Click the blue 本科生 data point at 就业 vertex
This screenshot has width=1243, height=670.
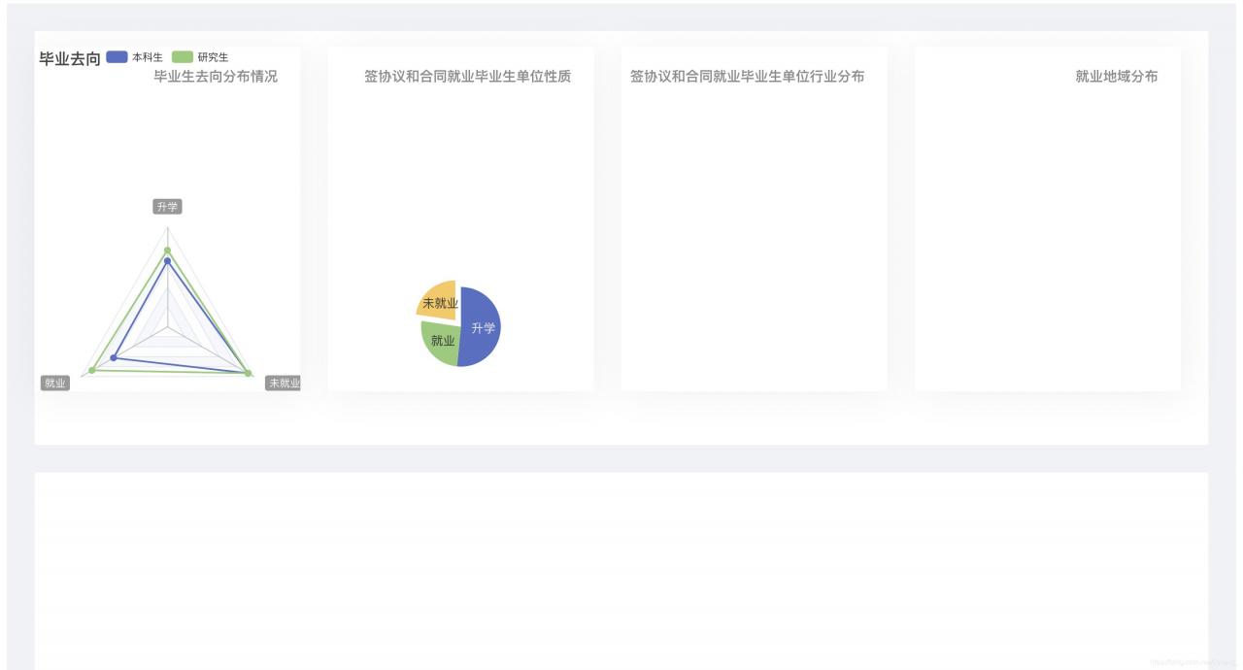coord(113,356)
